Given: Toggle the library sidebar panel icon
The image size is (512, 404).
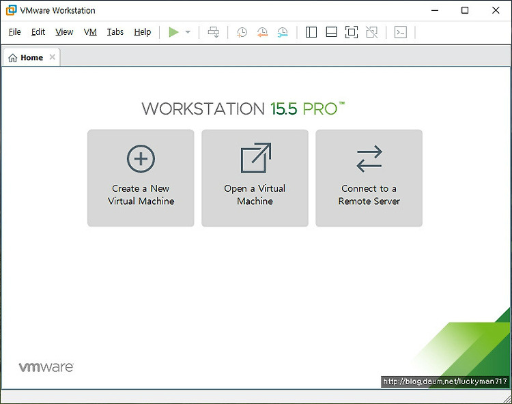Looking at the screenshot, I should 311,32.
